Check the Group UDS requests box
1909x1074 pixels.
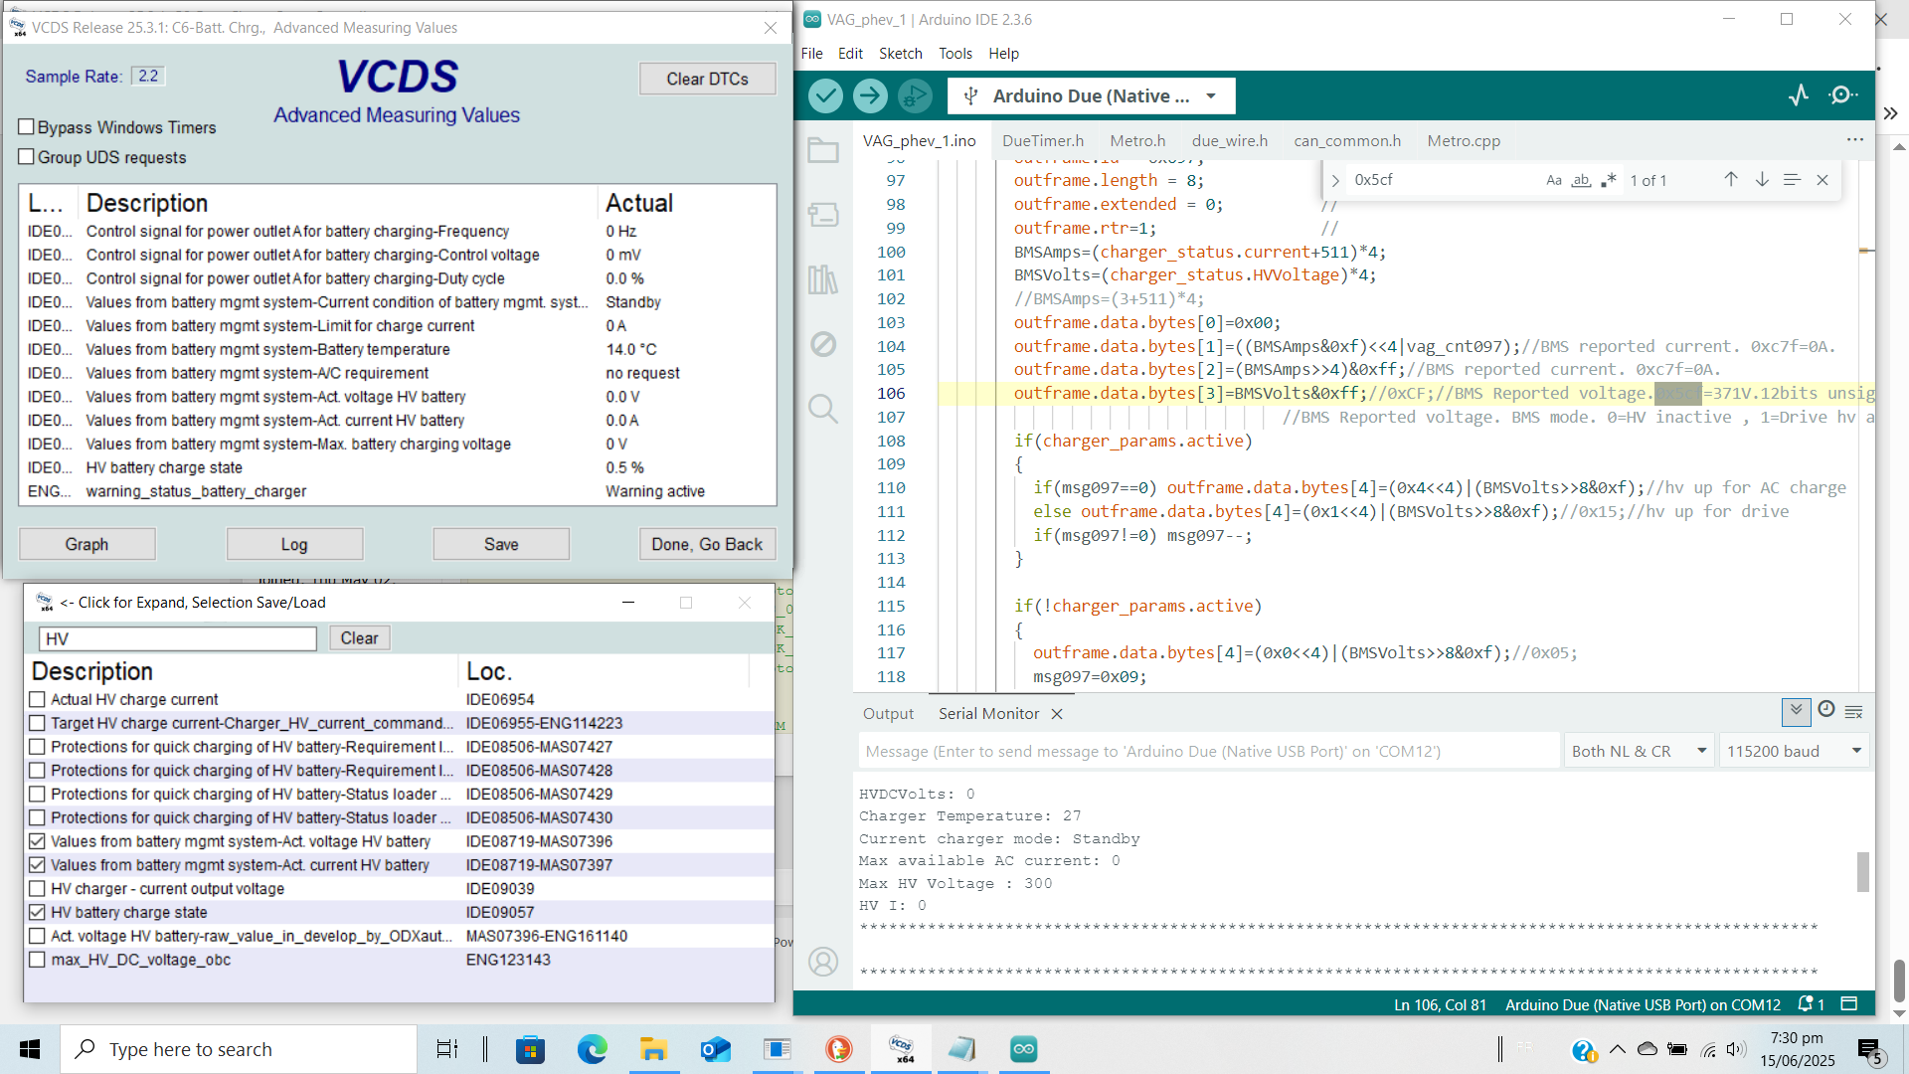coord(27,157)
